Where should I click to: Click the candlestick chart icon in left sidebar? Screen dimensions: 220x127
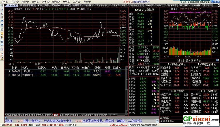click(2, 18)
